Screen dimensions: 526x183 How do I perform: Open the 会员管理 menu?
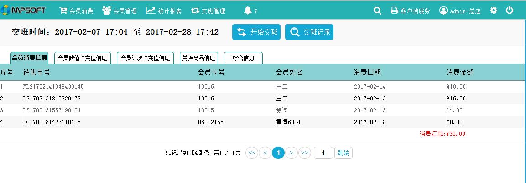point(120,10)
